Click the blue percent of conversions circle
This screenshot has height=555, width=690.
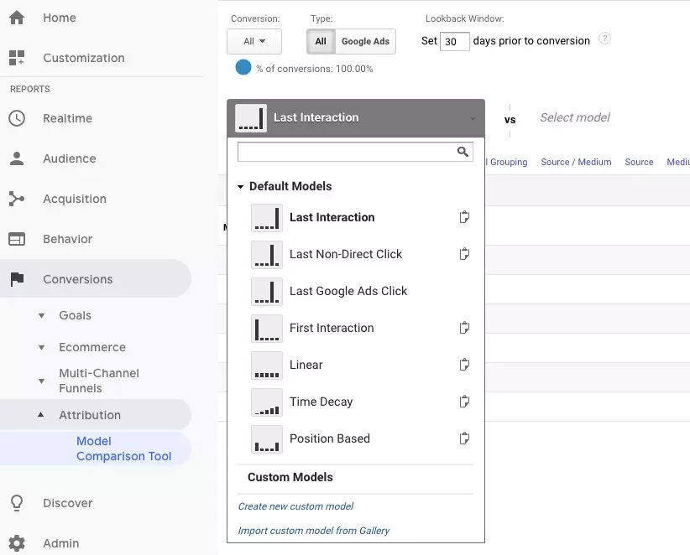[x=243, y=68]
